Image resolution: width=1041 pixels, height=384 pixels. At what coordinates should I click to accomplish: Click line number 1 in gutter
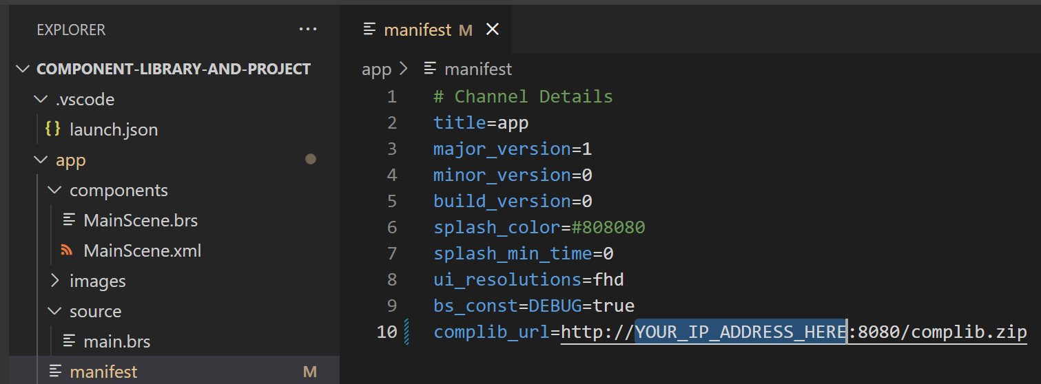click(392, 96)
